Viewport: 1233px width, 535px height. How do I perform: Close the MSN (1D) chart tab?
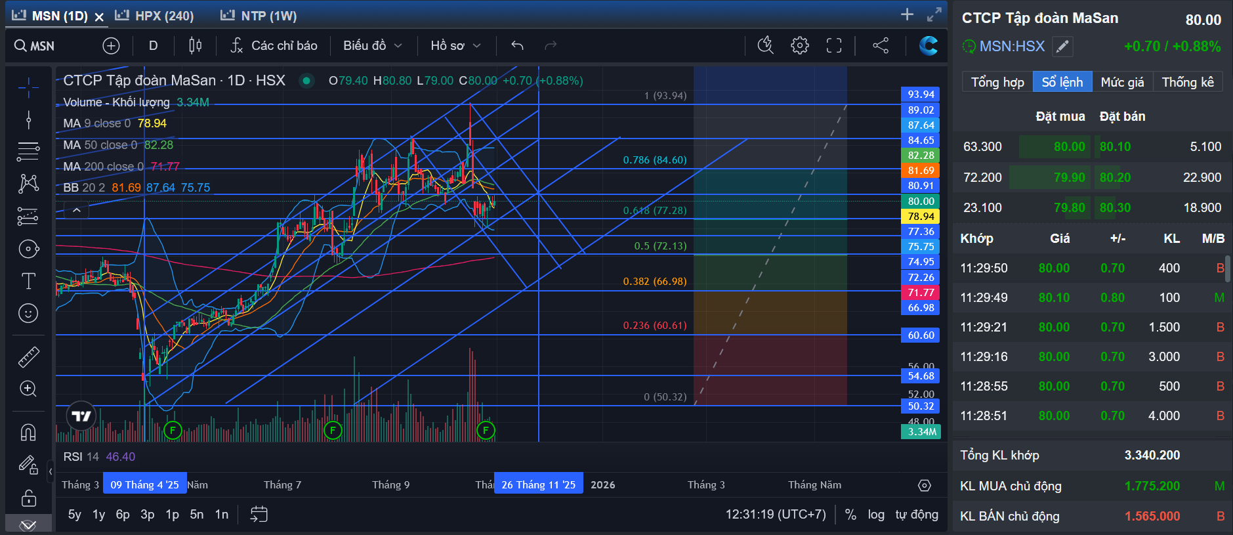(x=99, y=16)
